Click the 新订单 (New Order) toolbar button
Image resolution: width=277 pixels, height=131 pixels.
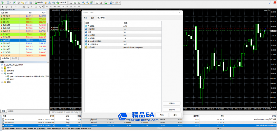tap(39, 3)
